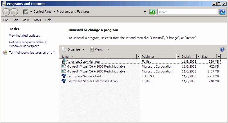Click the Views toolbar icon

(92, 49)
